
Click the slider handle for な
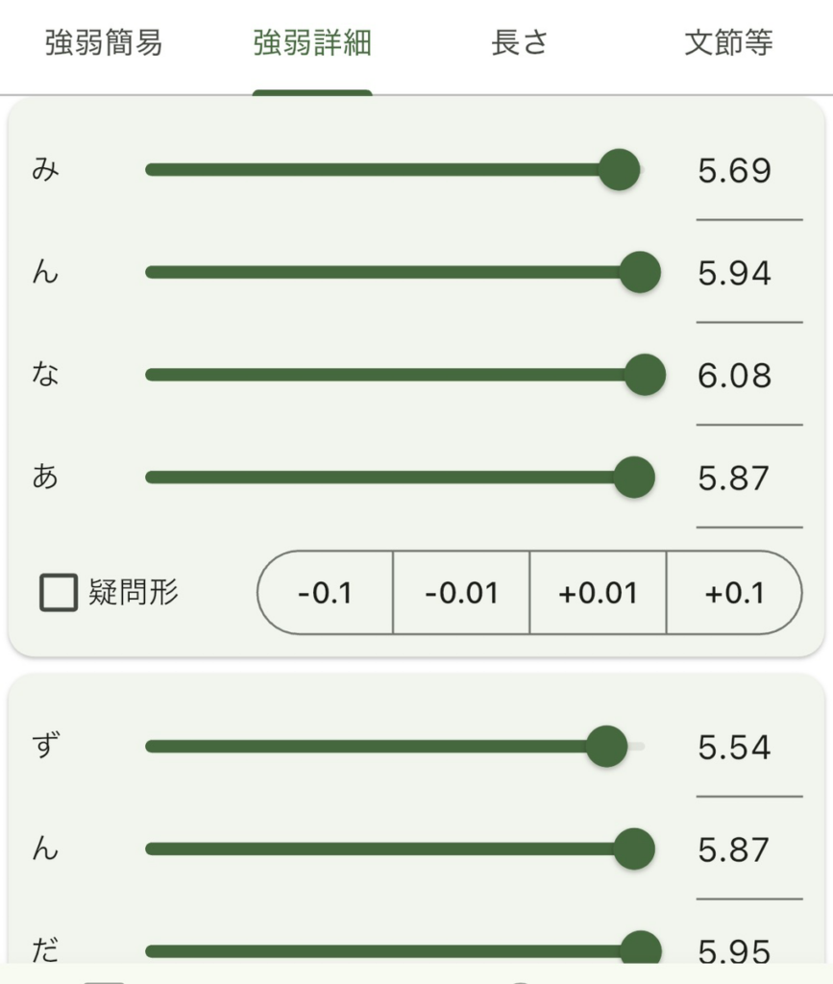(646, 376)
